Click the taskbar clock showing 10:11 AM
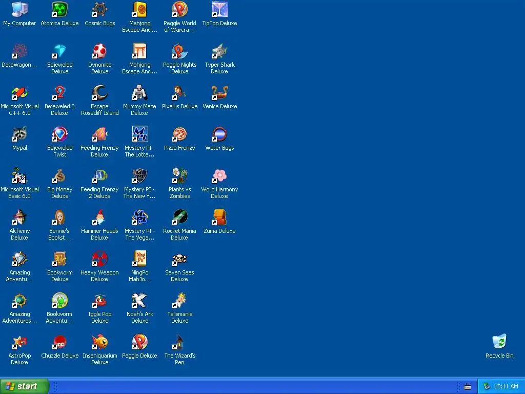The image size is (525, 394). click(506, 387)
